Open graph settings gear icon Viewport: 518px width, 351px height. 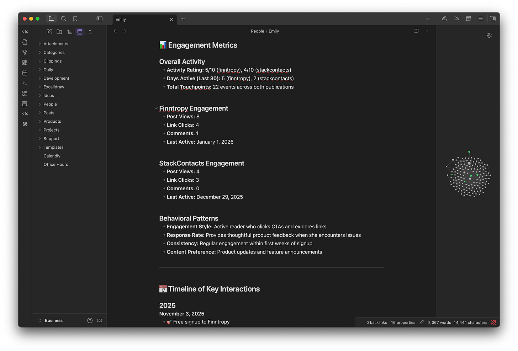489,35
